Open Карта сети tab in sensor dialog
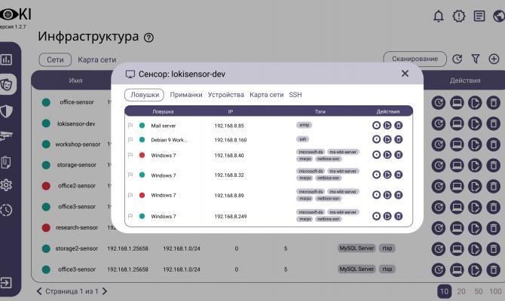Screen dimensions: 505x301 click(x=266, y=95)
